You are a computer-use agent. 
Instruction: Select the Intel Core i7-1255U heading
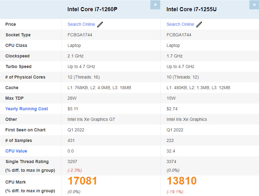(191, 9)
